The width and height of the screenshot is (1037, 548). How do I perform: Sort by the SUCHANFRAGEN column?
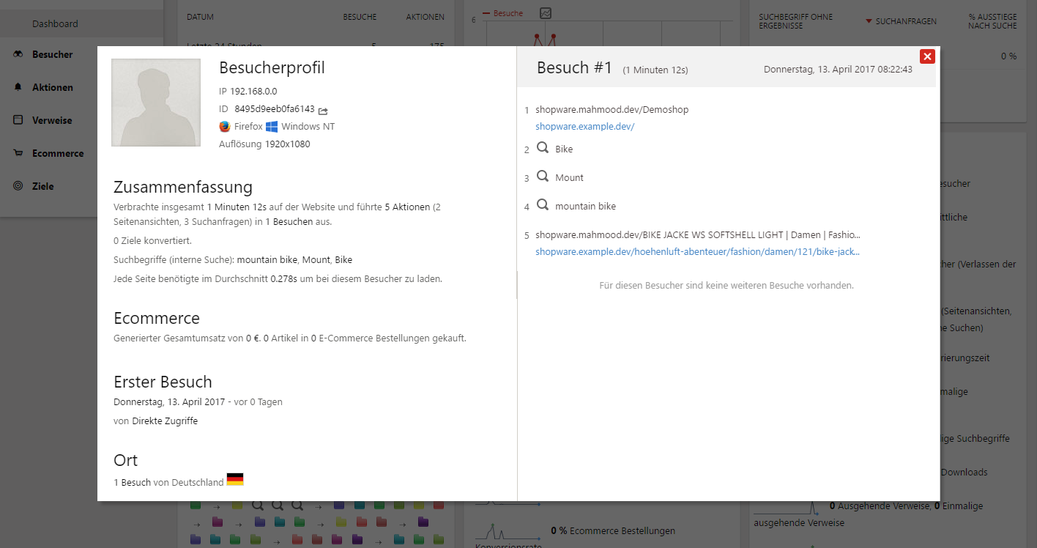902,21
